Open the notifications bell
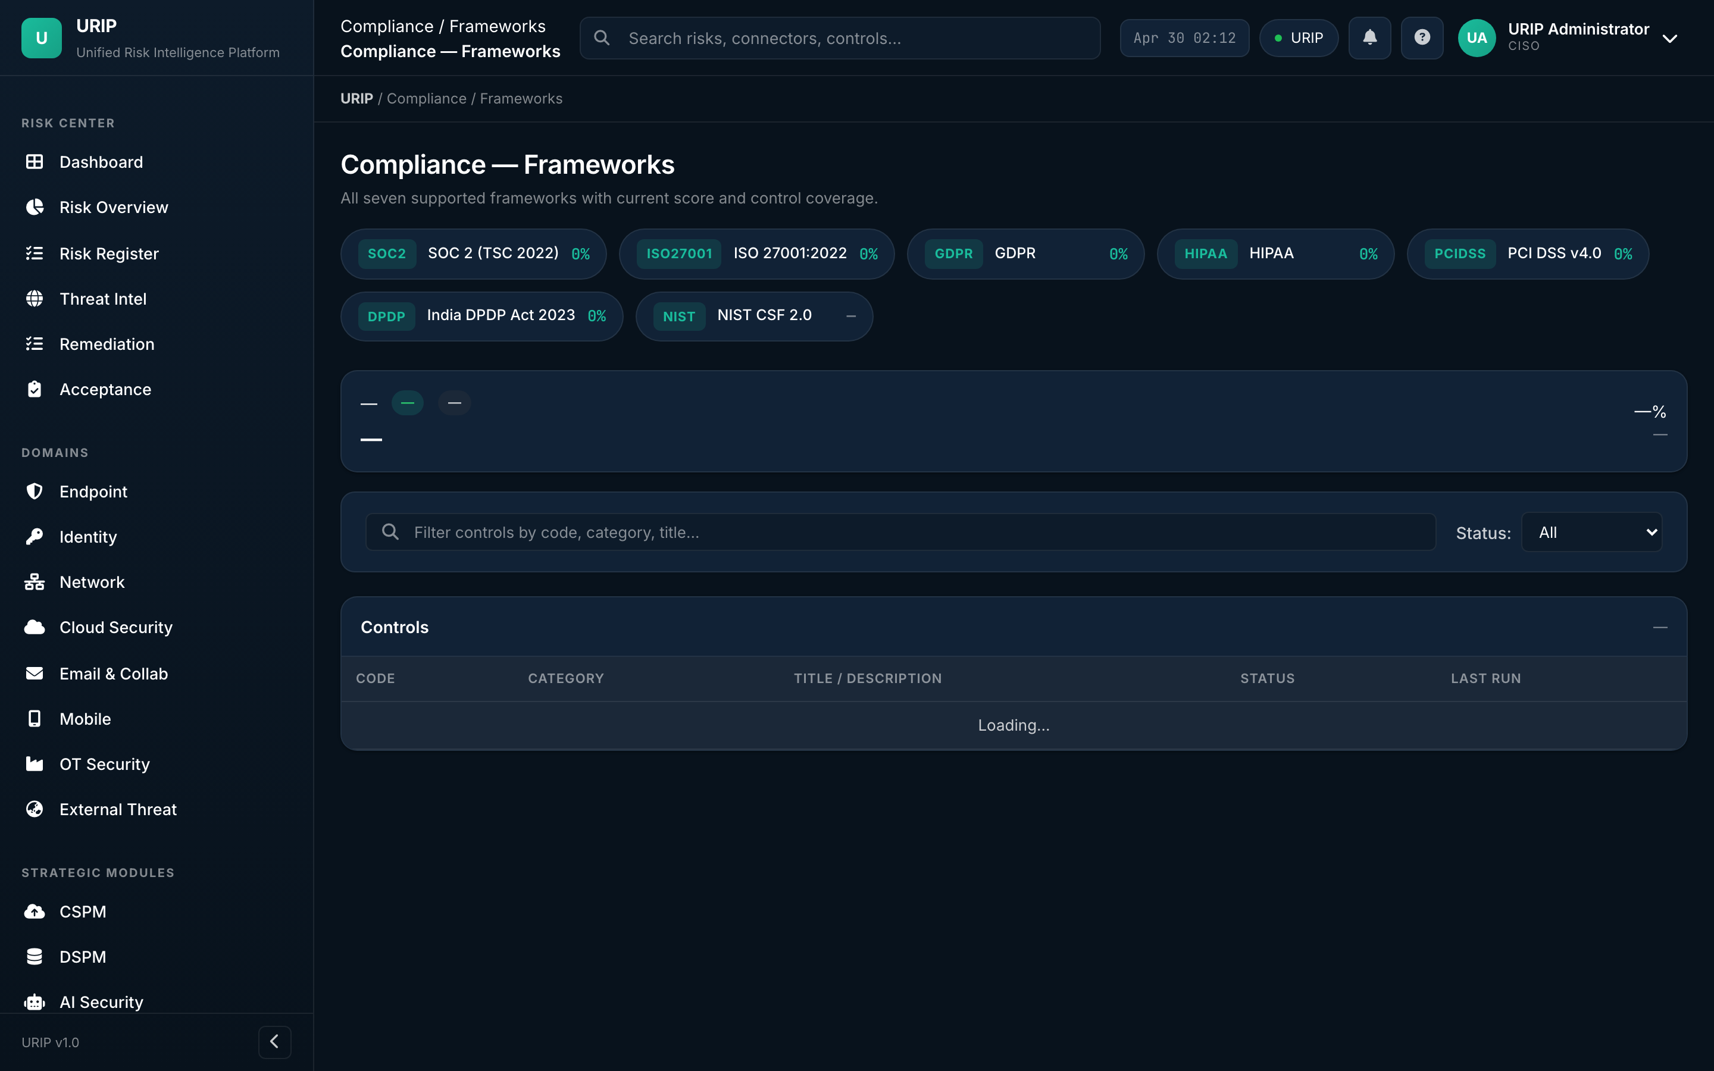 (x=1369, y=38)
